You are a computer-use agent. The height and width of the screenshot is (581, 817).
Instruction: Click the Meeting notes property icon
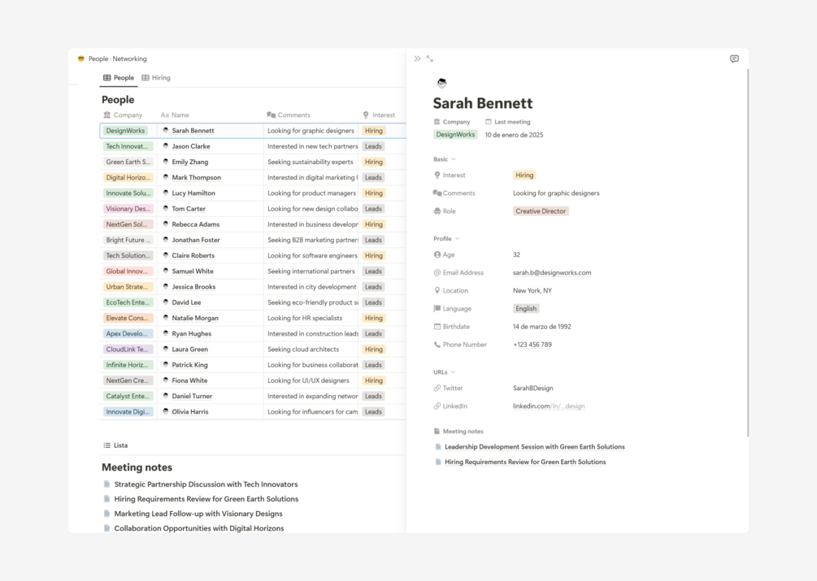point(437,431)
